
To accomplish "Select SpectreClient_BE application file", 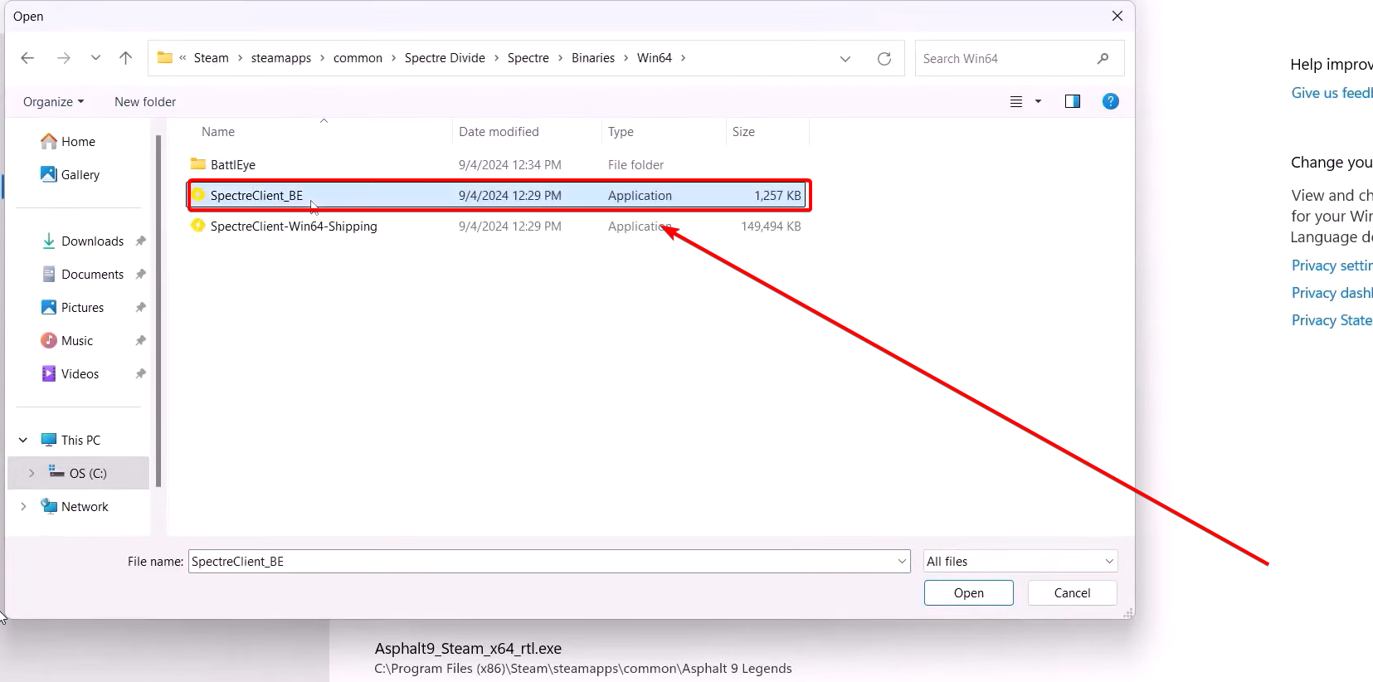I will [498, 196].
